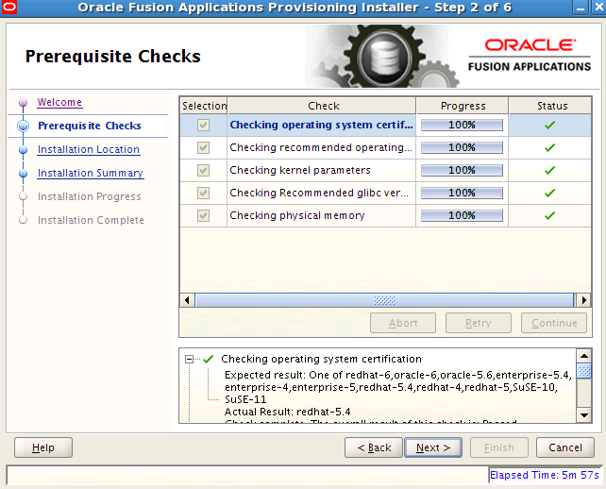Click the status checkmark for physical memory check
This screenshot has height=489, width=606.
tap(550, 215)
